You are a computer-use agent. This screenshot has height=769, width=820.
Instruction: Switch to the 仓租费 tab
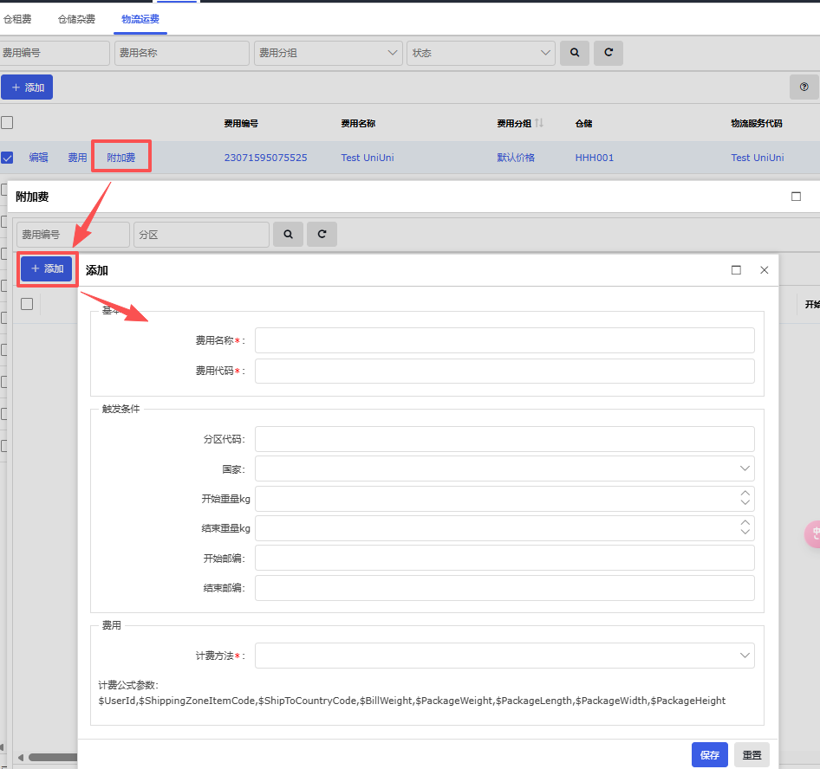18,18
